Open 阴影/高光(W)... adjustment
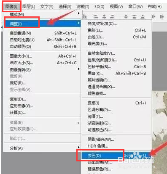Viewport: 167px width, 174px height. click(x=117, y=139)
